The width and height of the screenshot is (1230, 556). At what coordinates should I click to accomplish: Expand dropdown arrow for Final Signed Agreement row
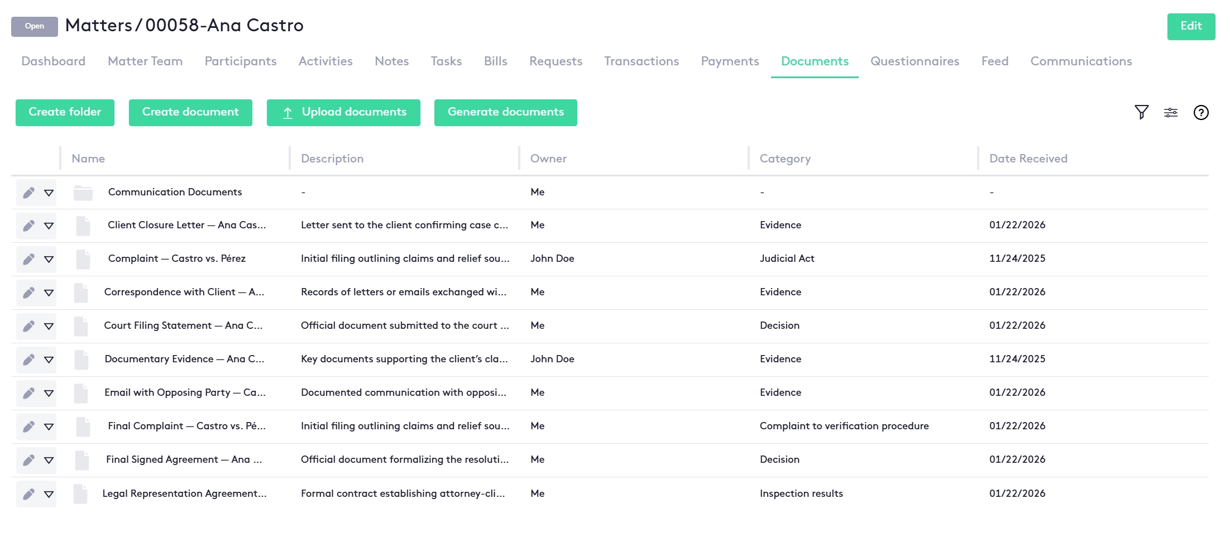[49, 460]
